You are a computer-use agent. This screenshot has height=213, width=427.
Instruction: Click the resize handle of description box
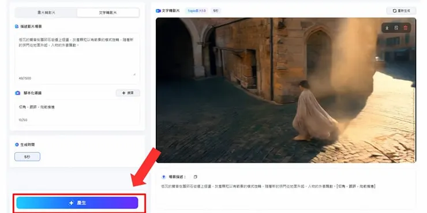pyautogui.click(x=134, y=74)
